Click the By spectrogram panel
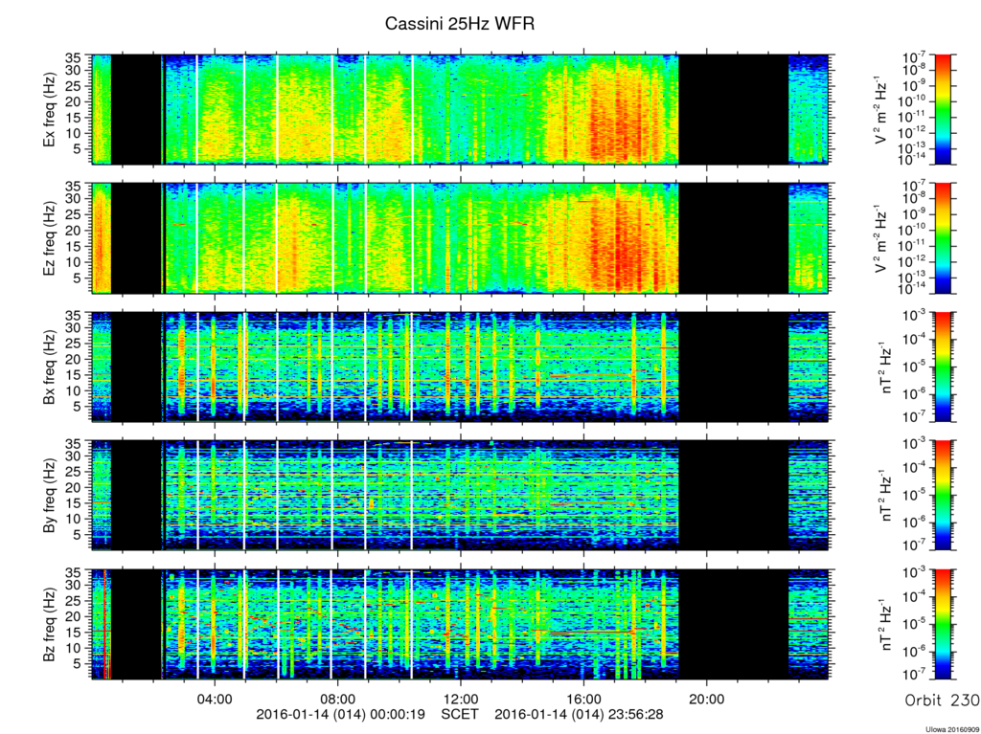Screen dimensions: 981x734 (461, 496)
